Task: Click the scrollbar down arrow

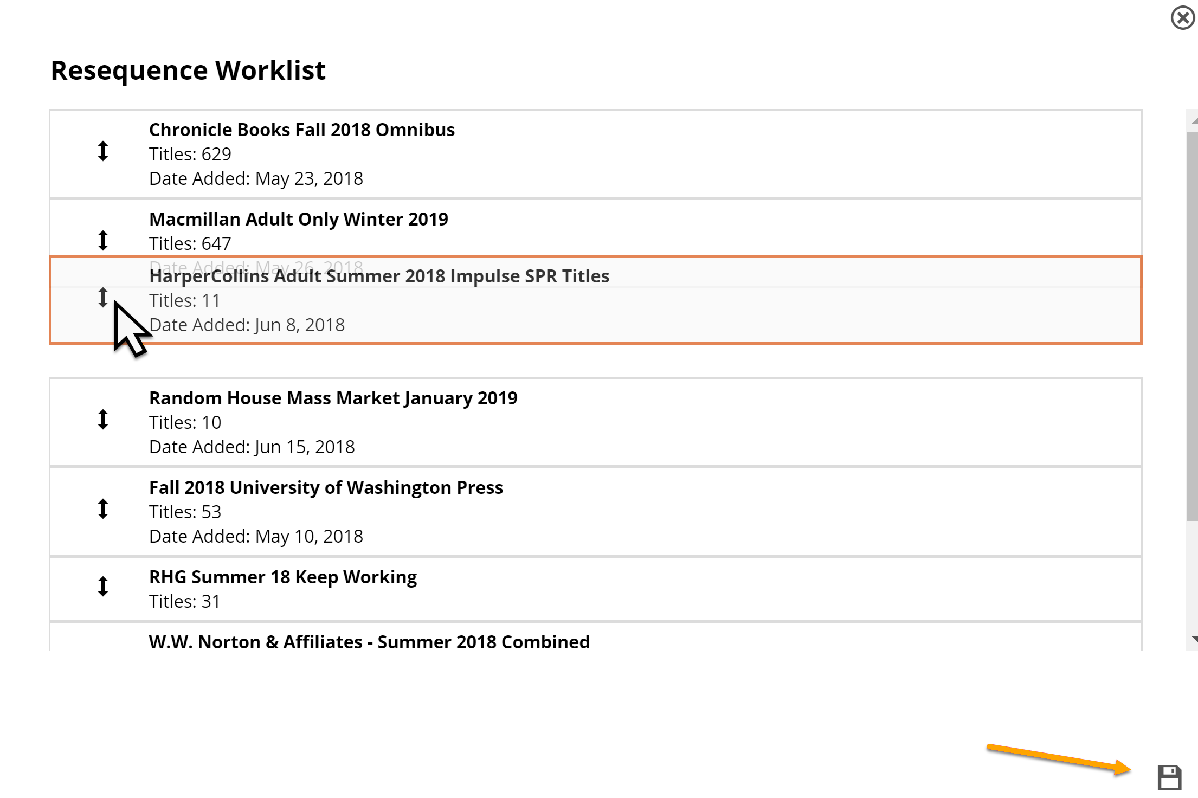Action: (1194, 640)
